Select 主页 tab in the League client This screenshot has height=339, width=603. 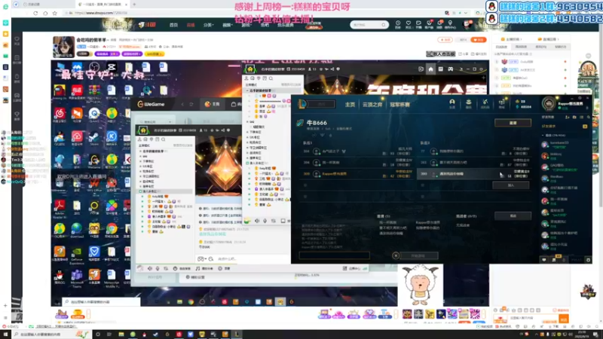pyautogui.click(x=350, y=105)
